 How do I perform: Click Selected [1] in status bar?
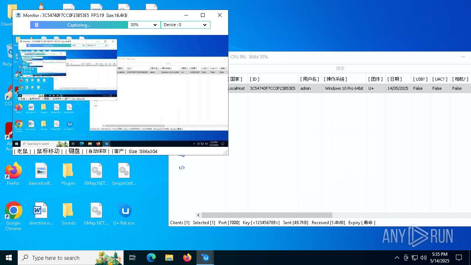pos(204,223)
